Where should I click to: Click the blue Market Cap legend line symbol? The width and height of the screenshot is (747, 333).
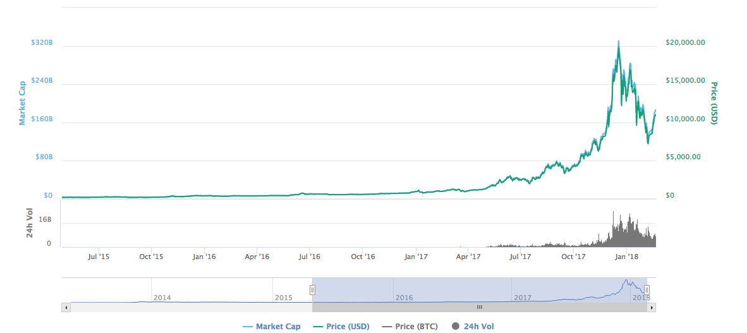[248, 327]
